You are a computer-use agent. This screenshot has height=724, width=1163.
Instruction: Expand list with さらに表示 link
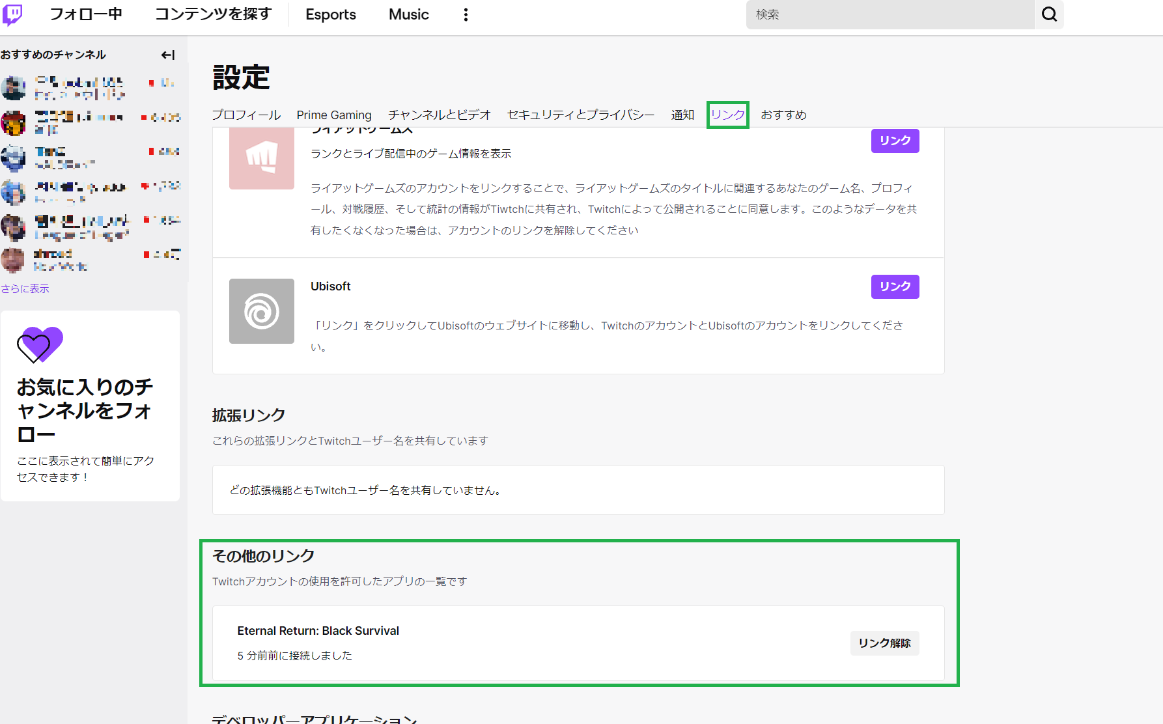click(25, 288)
